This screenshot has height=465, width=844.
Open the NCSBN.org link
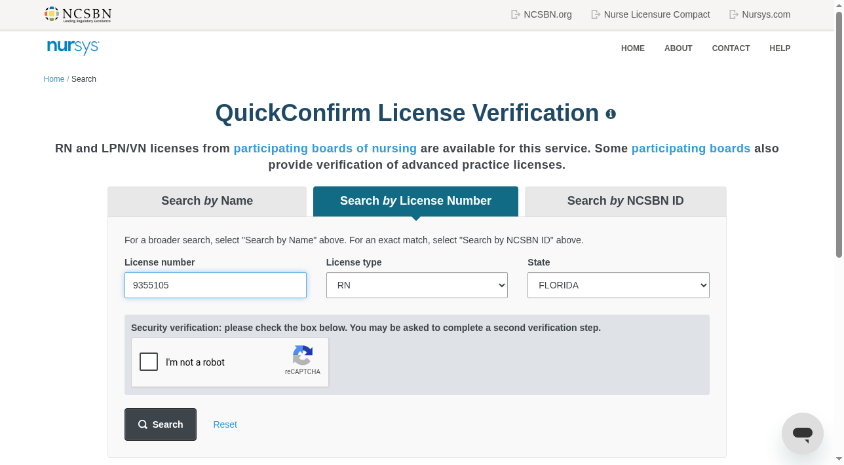pos(548,14)
